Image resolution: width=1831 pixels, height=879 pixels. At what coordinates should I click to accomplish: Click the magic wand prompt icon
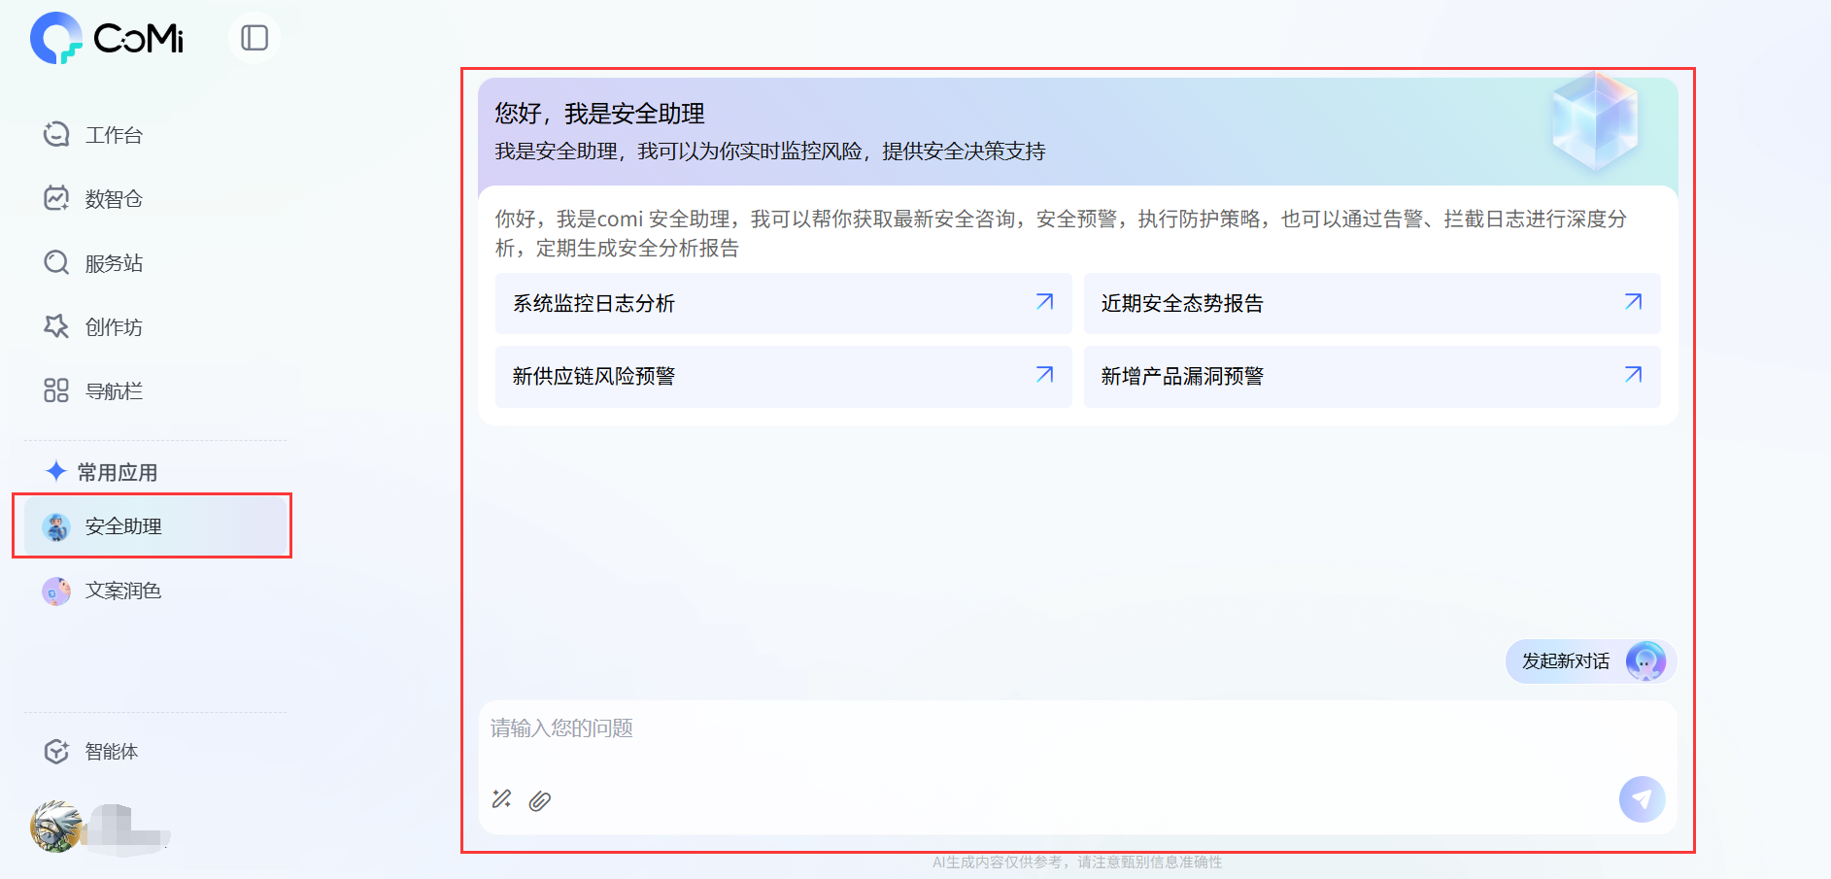501,799
